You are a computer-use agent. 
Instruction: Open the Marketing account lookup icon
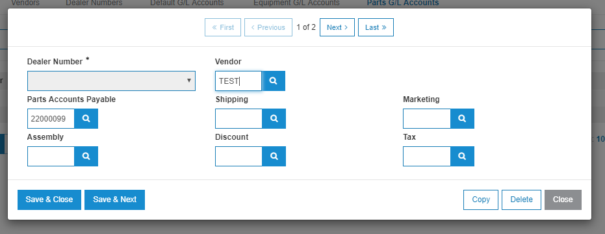tap(462, 118)
